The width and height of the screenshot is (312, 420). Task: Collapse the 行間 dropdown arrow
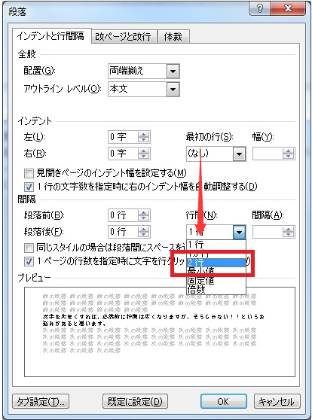pos(239,232)
